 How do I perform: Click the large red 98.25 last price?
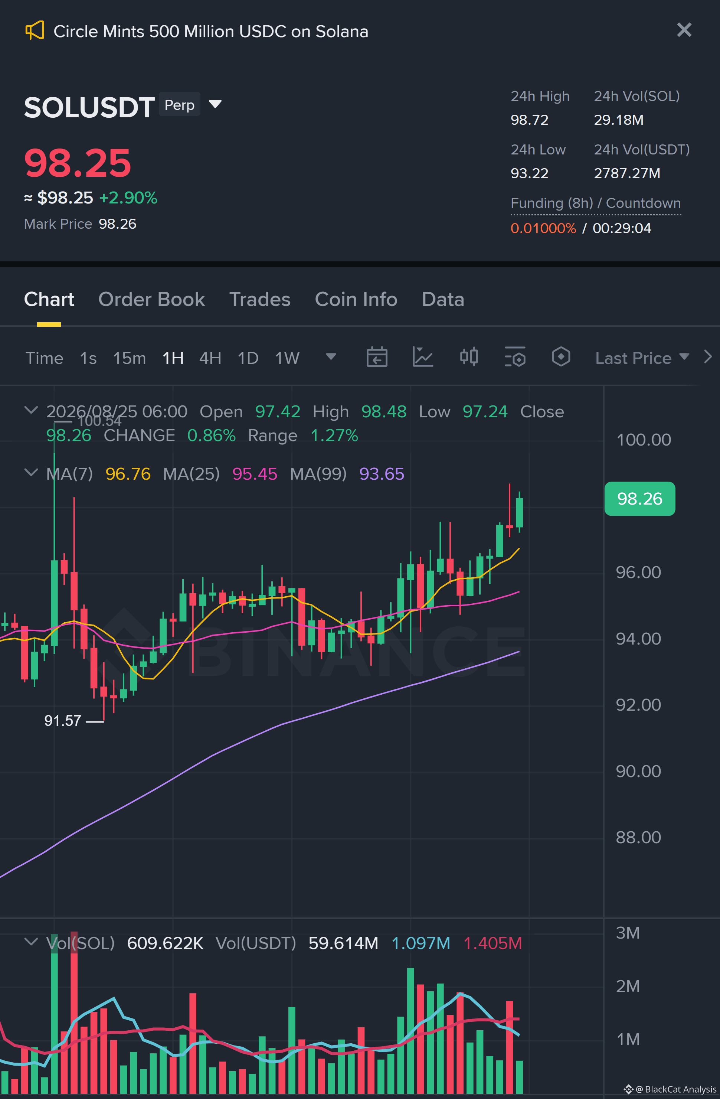[78, 163]
